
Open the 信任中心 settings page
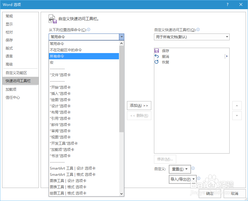tap(12, 97)
